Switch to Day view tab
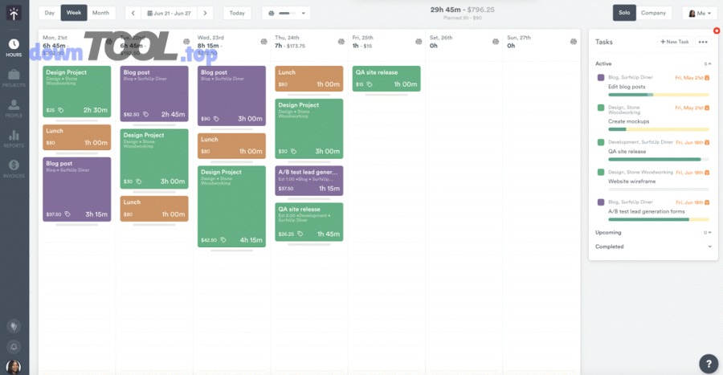The height and width of the screenshot is (375, 723). click(50, 13)
